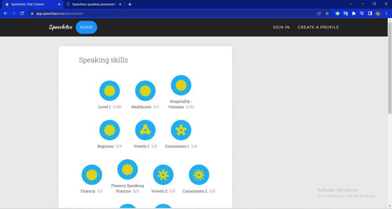This screenshot has width=392, height=209.
Task: Open a new browser tab
Action: coord(130,4)
